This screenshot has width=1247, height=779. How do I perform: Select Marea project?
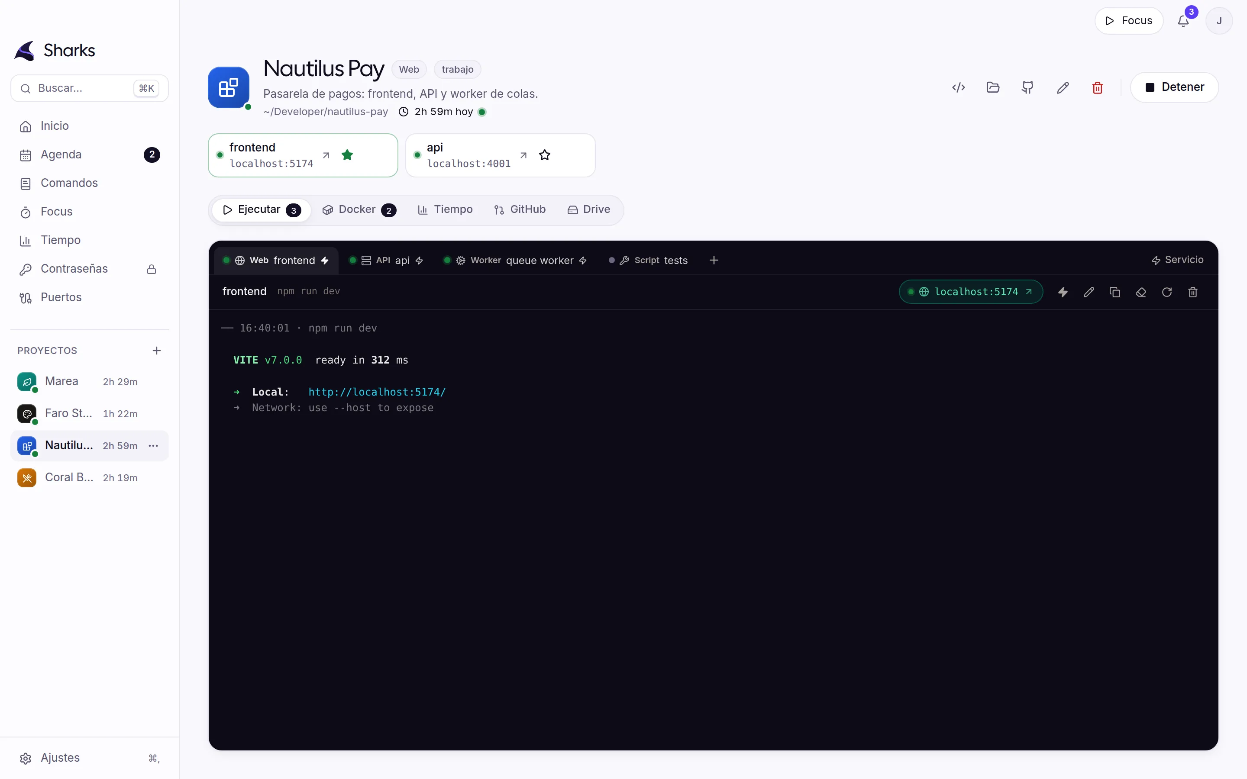pos(90,382)
